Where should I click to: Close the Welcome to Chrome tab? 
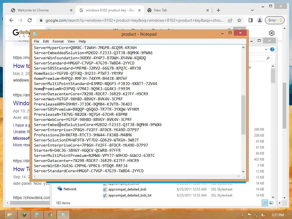click(71, 10)
